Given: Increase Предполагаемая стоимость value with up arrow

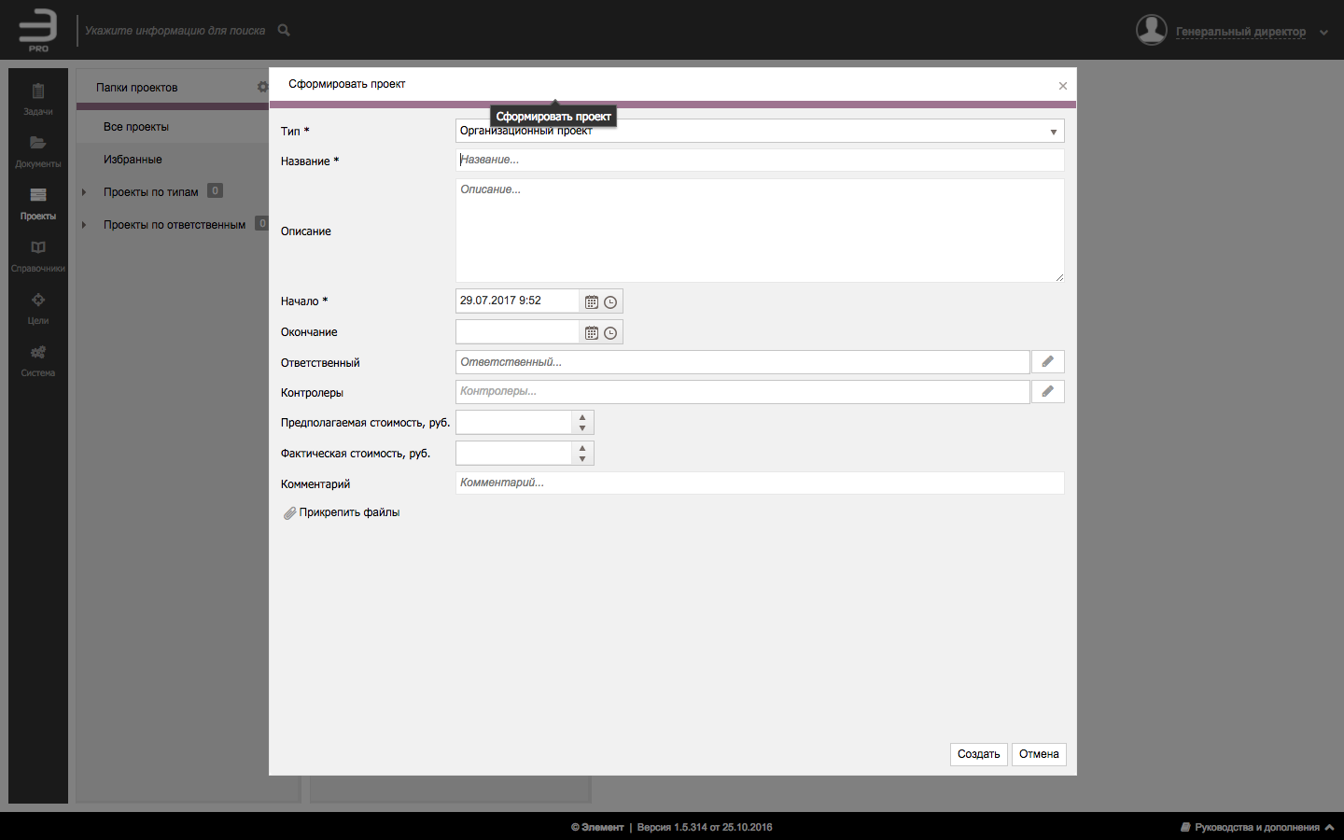Looking at the screenshot, I should pos(582,417).
